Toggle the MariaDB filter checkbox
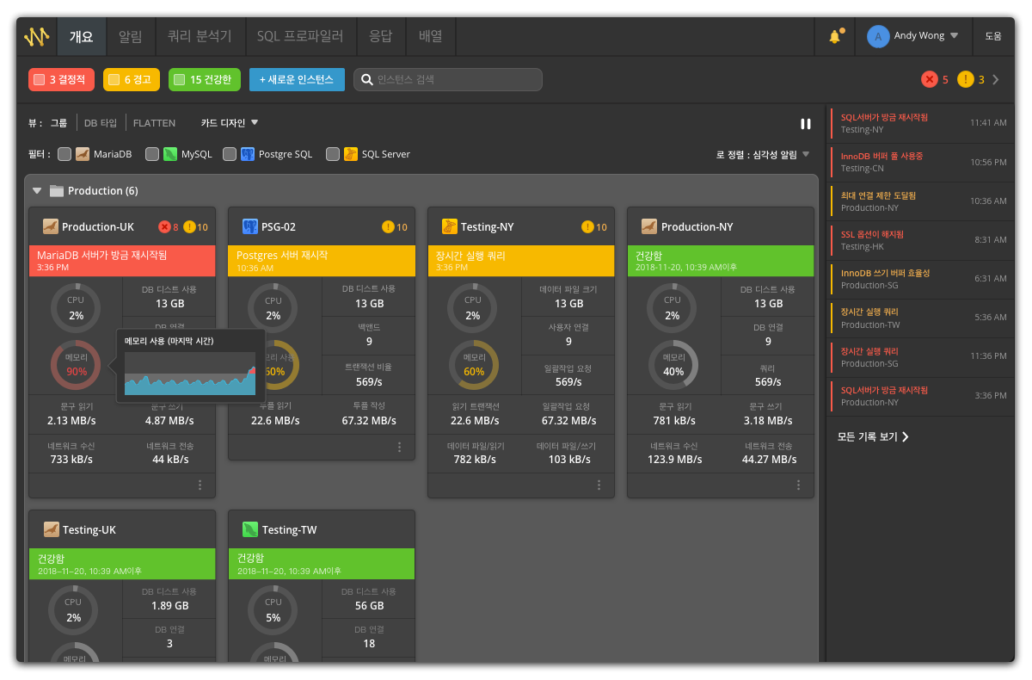Viewport: 1032px width, 680px height. coord(64,154)
